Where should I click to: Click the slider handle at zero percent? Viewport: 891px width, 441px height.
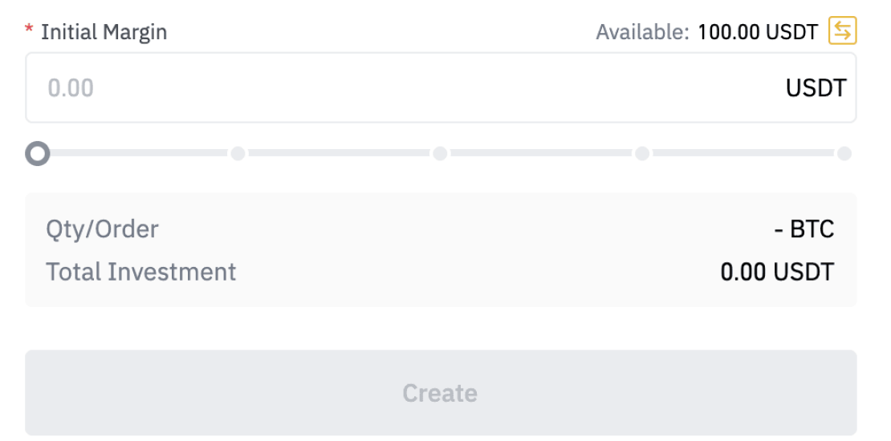coord(38,153)
